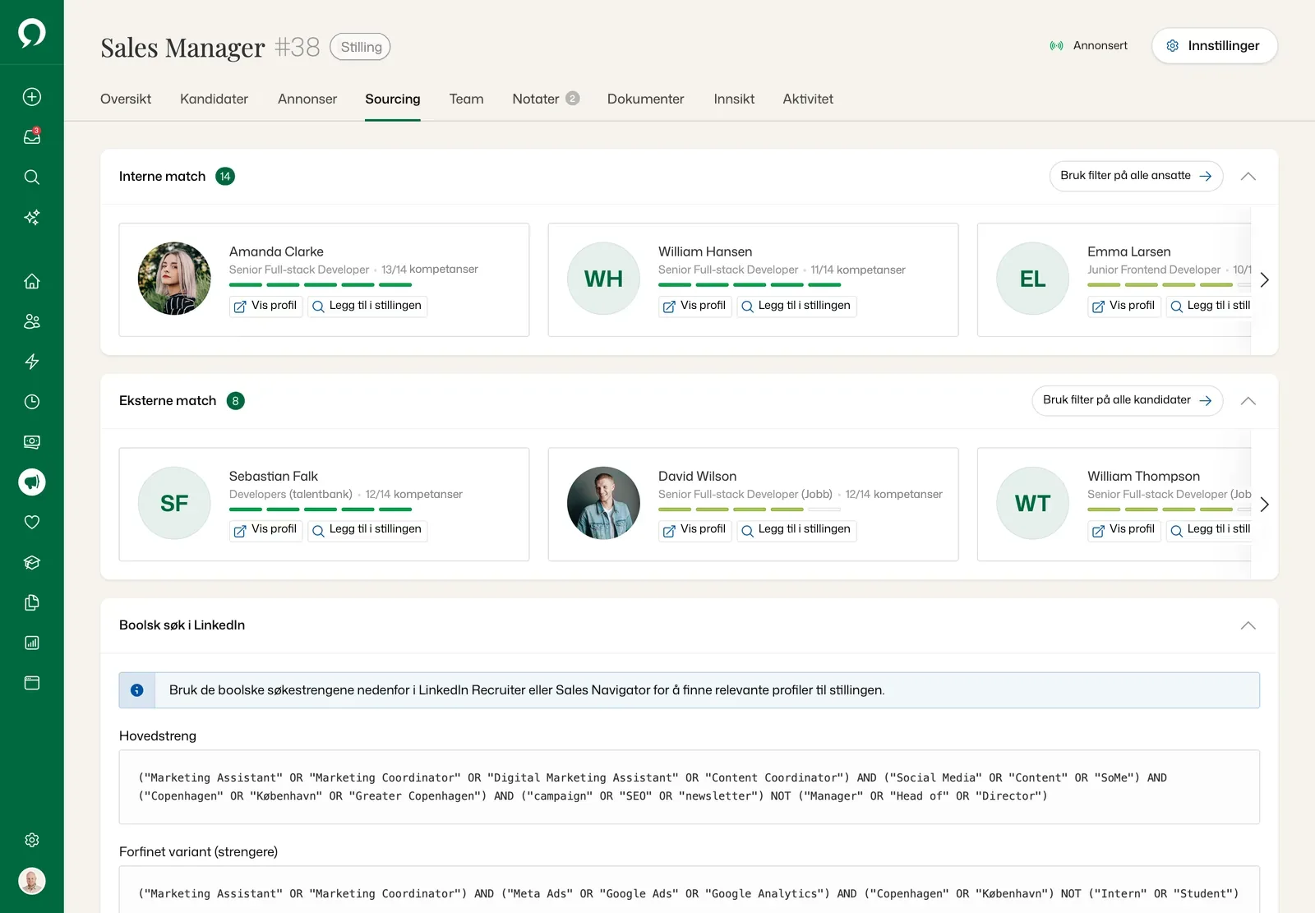Click the heart icon in sidebar
1315x913 pixels.
(x=32, y=522)
